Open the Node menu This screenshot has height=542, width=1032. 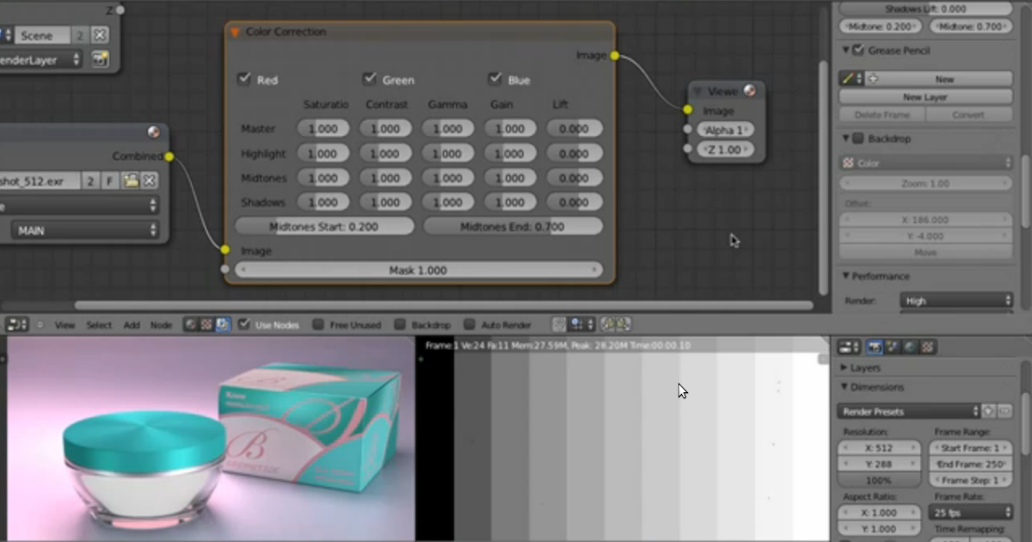pyautogui.click(x=161, y=324)
